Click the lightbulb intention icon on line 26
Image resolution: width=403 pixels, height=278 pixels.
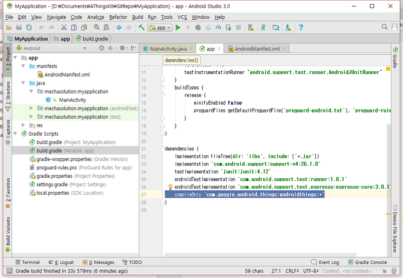click(x=170, y=187)
